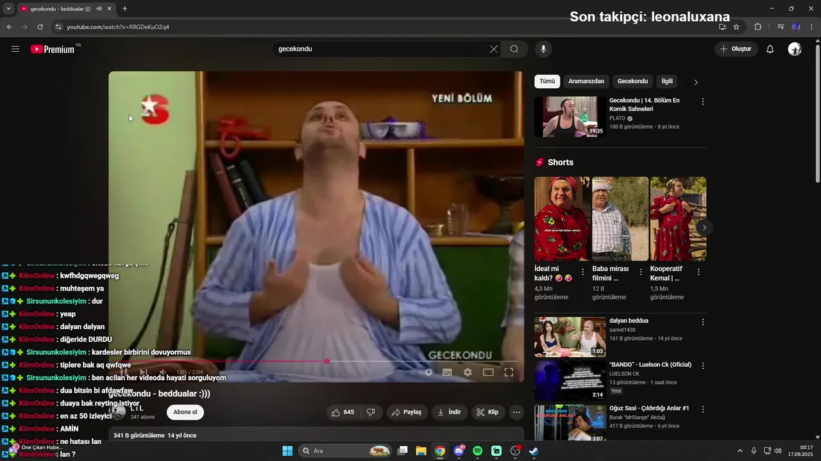Toggle autoplay switch in player
821x461 pixels.
(x=426, y=372)
